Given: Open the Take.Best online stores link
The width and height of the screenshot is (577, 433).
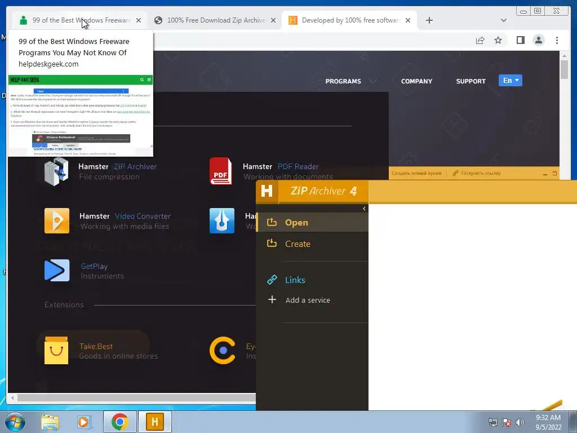Looking at the screenshot, I should pos(118,351).
